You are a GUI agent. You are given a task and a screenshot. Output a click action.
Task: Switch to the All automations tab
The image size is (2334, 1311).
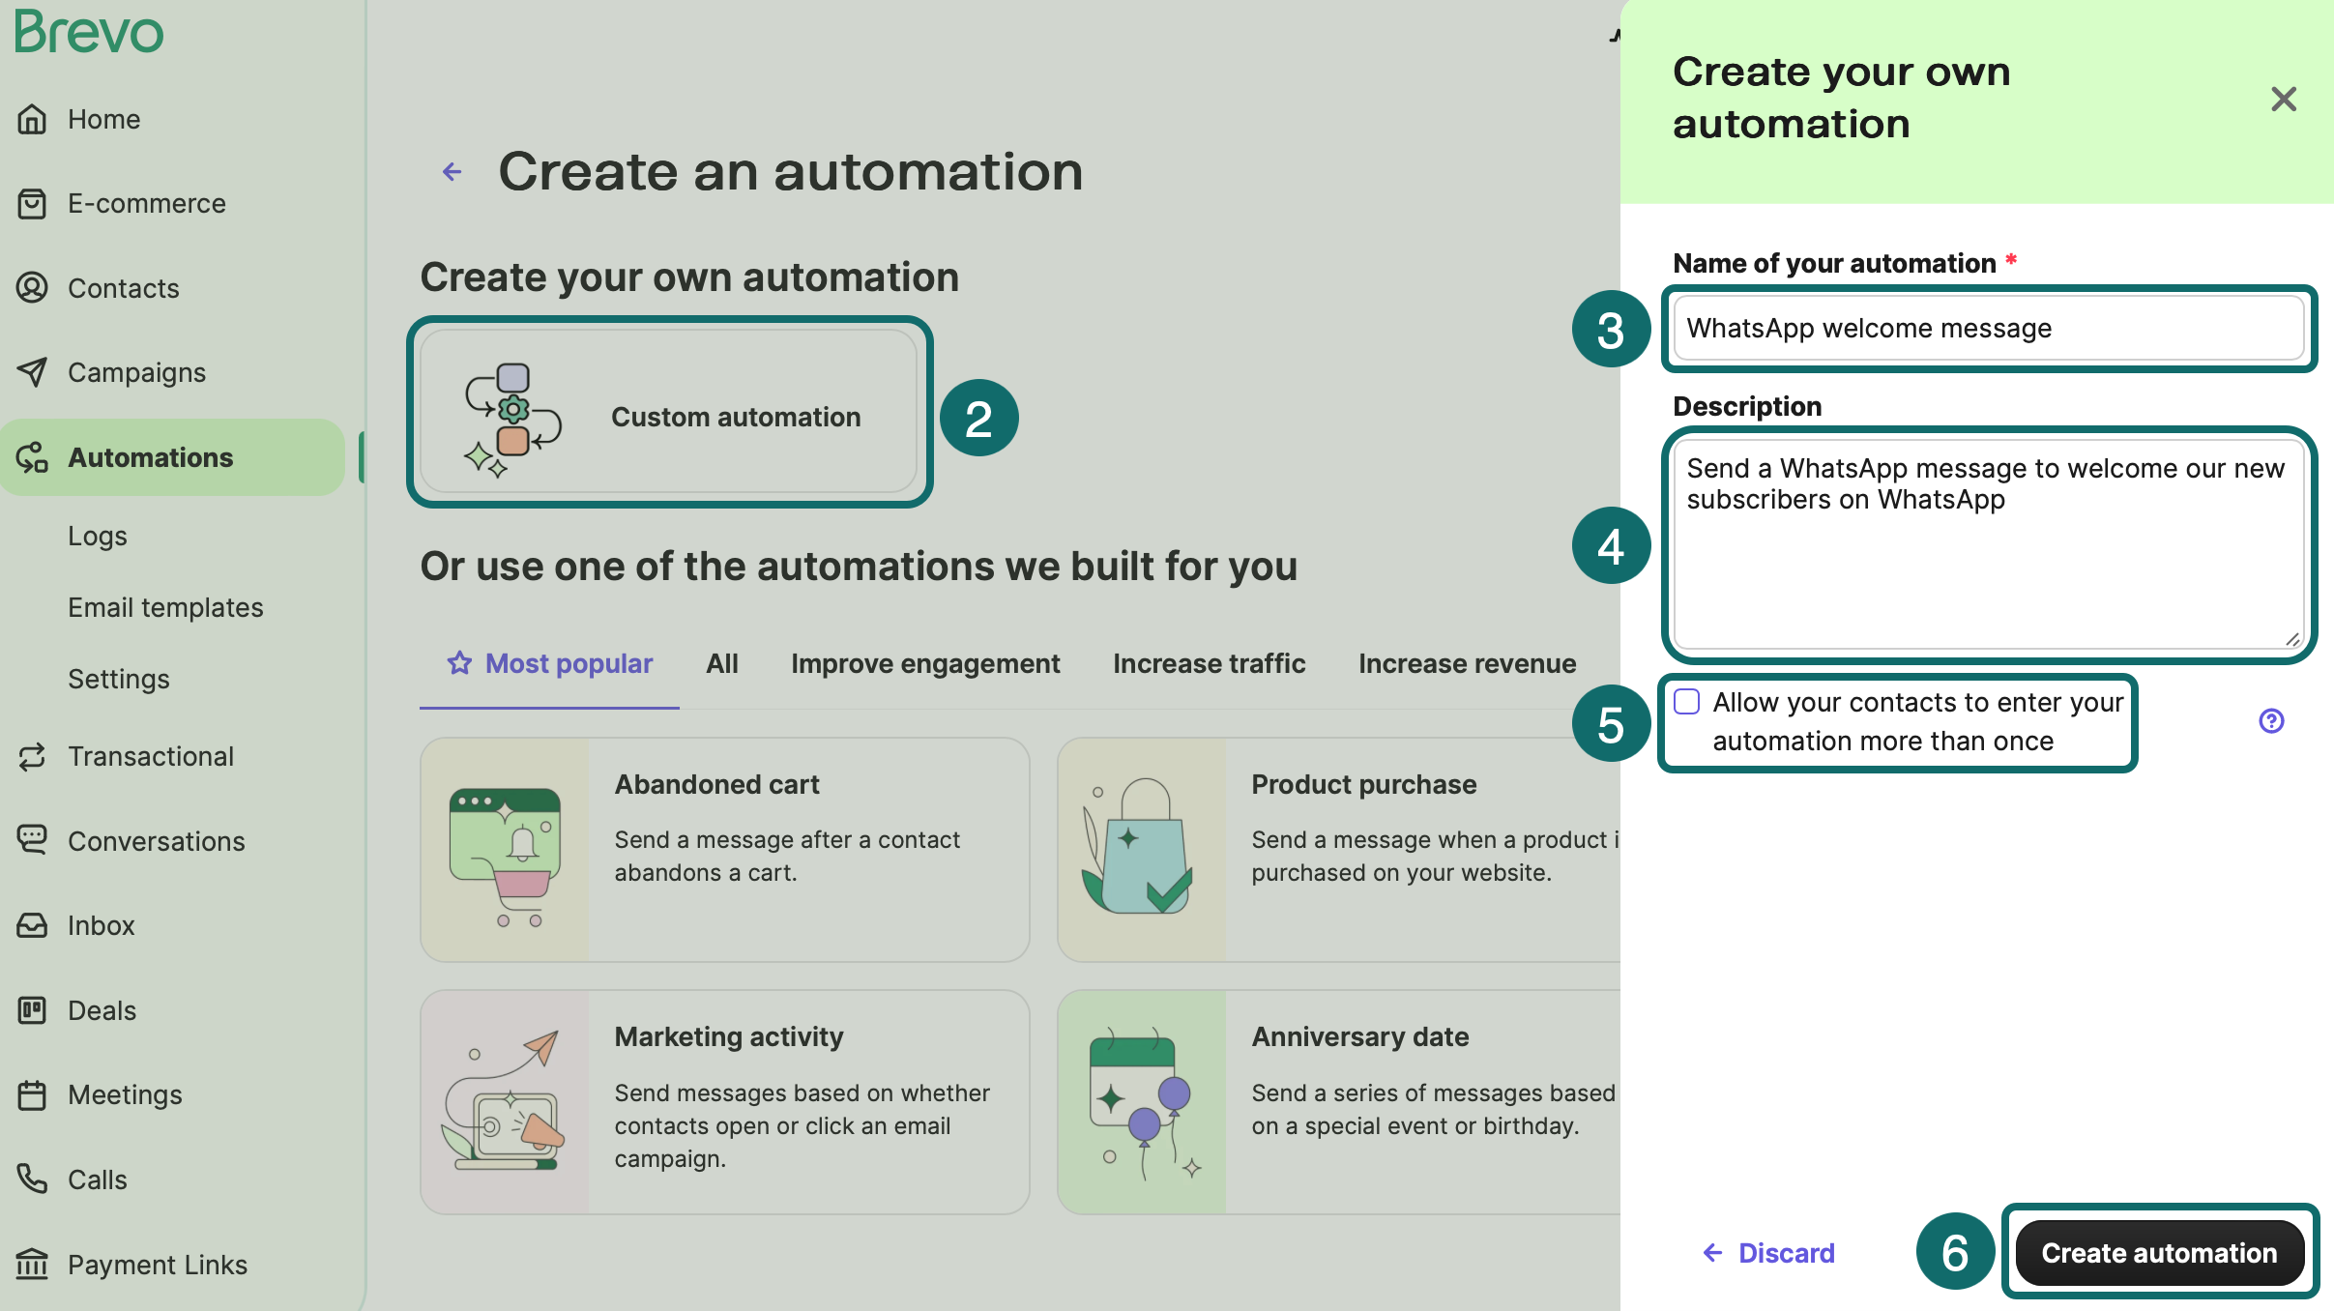721,663
